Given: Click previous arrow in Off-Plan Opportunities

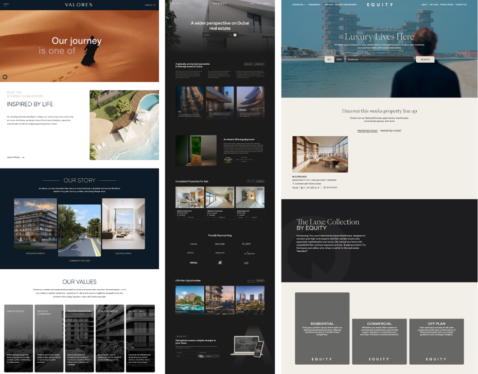Looking at the screenshot, I should coord(249,280).
